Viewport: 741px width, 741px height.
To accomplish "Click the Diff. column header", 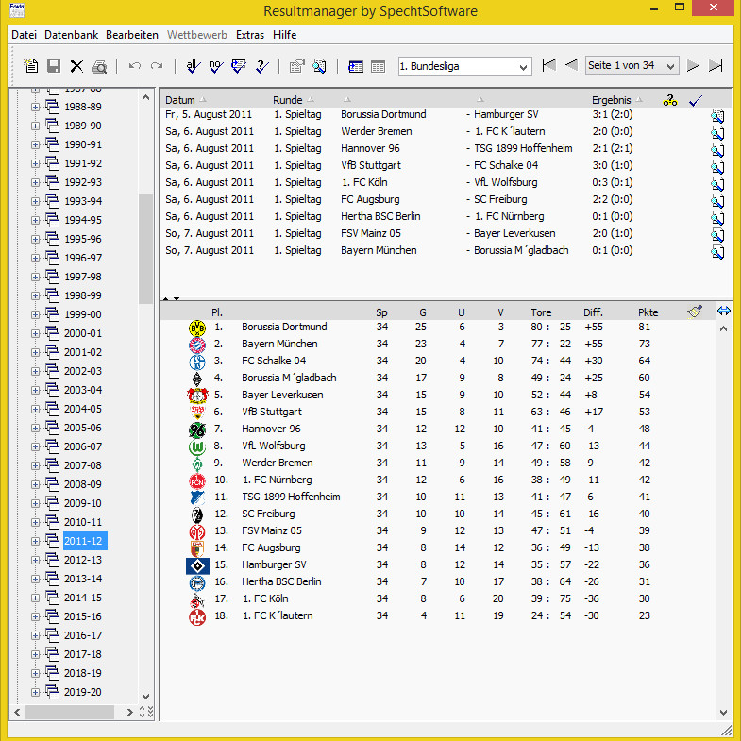I will point(593,312).
